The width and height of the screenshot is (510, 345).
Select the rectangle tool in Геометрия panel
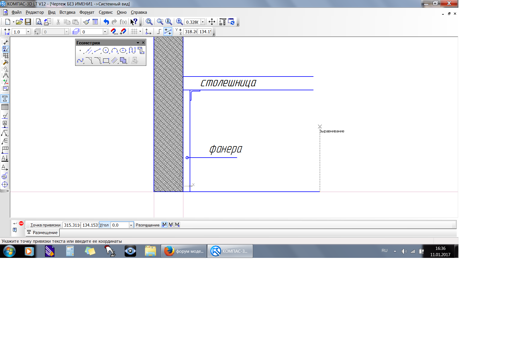point(106,60)
